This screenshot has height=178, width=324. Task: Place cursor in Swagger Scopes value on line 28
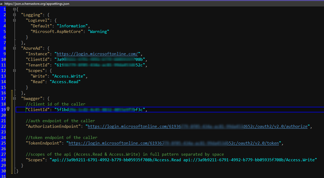[x=183, y=160]
